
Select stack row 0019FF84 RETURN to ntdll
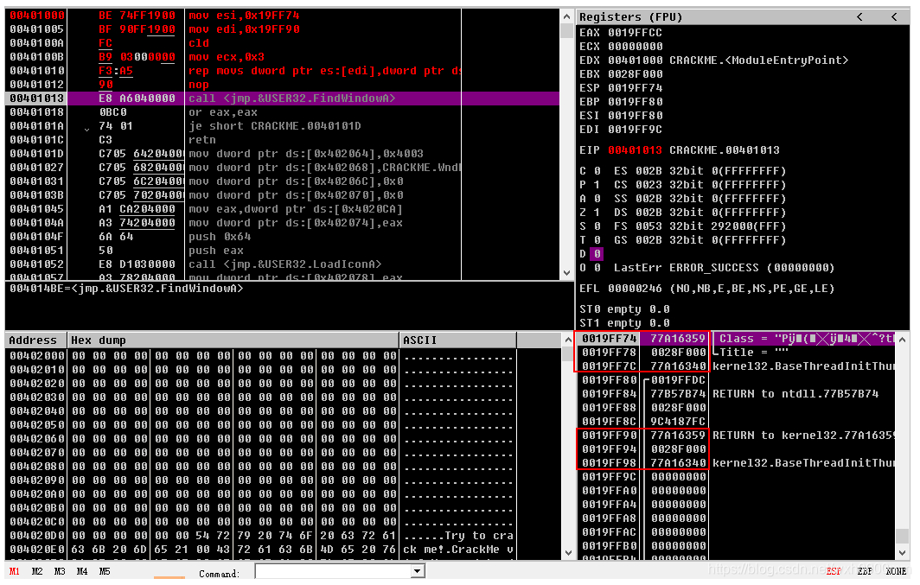coord(738,394)
